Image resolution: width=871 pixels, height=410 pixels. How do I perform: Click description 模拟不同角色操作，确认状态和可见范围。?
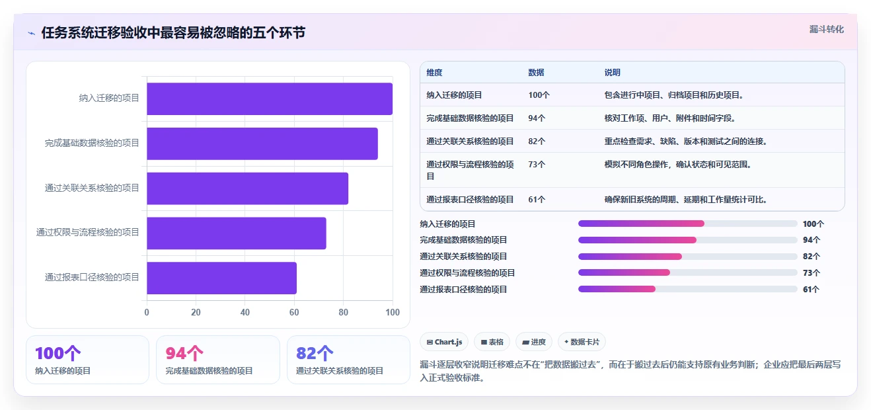(677, 165)
